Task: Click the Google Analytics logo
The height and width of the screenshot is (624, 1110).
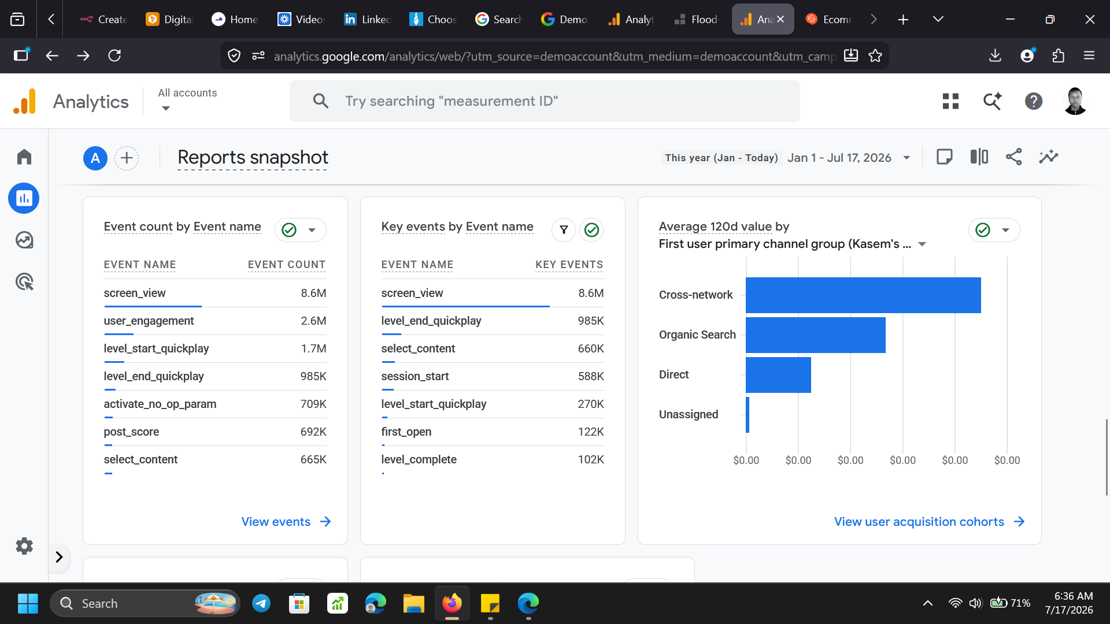Action: 24,101
